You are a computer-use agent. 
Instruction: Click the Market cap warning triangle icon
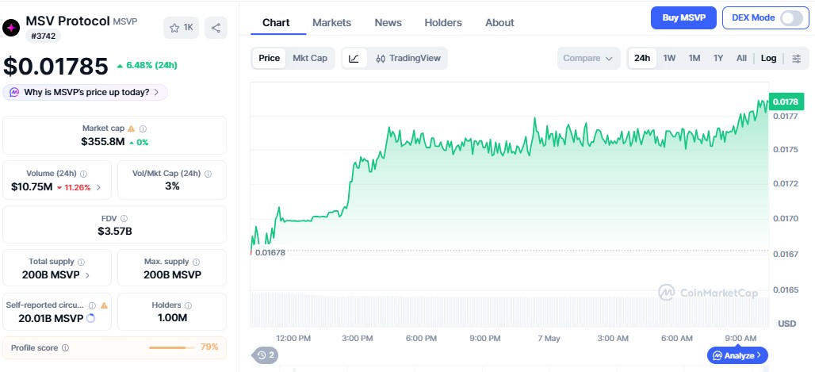131,128
